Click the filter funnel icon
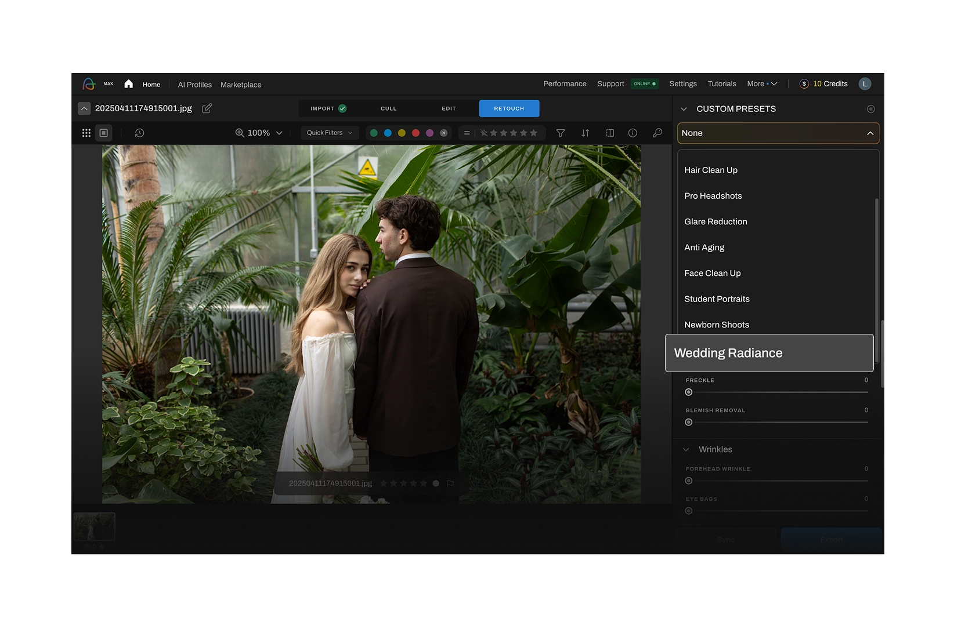The width and height of the screenshot is (954, 626). click(x=561, y=133)
